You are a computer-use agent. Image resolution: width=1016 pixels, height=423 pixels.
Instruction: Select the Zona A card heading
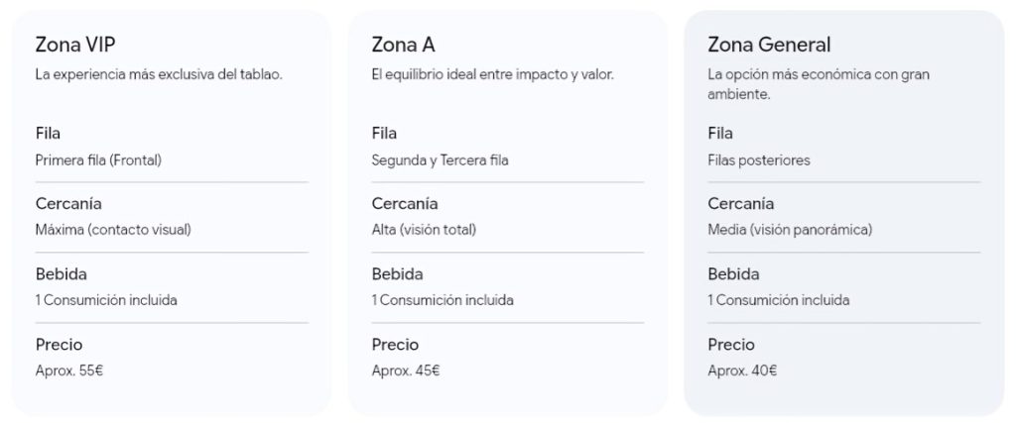click(403, 45)
